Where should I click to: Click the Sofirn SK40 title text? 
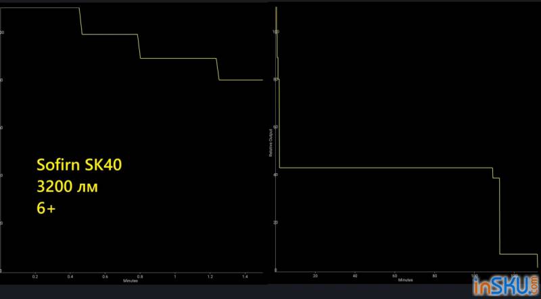pyautogui.click(x=79, y=164)
